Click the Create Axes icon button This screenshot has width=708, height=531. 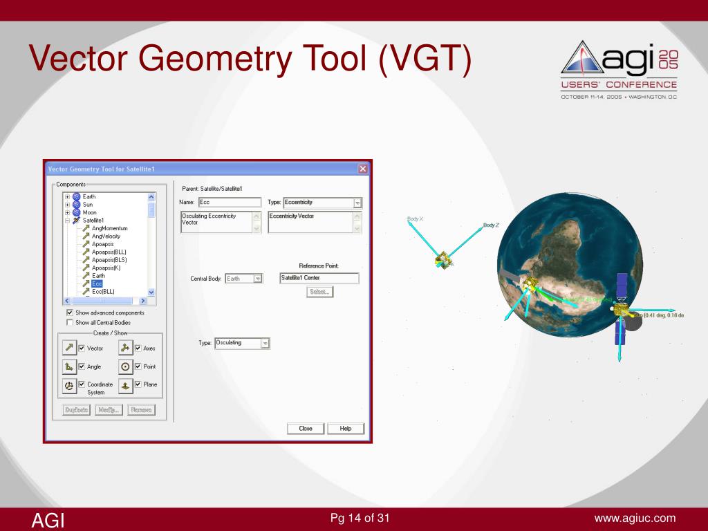[126, 348]
